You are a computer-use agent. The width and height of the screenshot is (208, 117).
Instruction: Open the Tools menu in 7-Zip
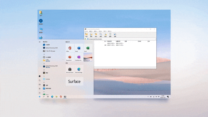tap(105, 31)
